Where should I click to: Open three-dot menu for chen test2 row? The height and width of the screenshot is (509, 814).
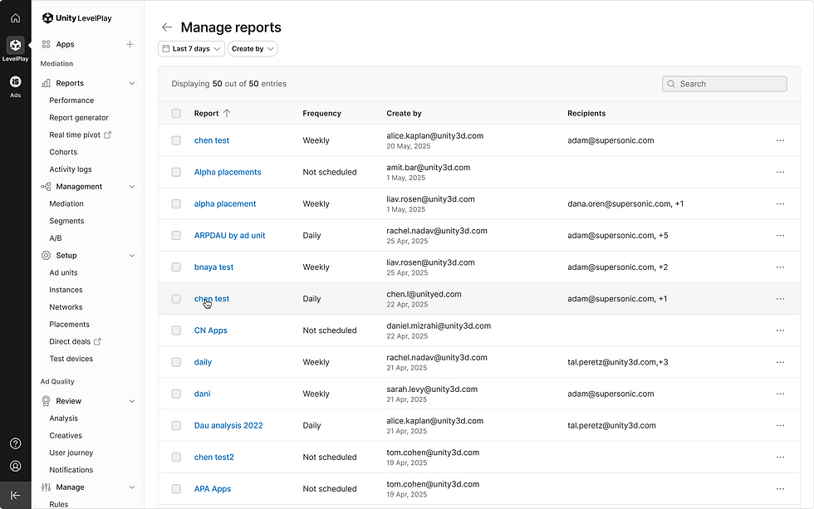pos(780,458)
